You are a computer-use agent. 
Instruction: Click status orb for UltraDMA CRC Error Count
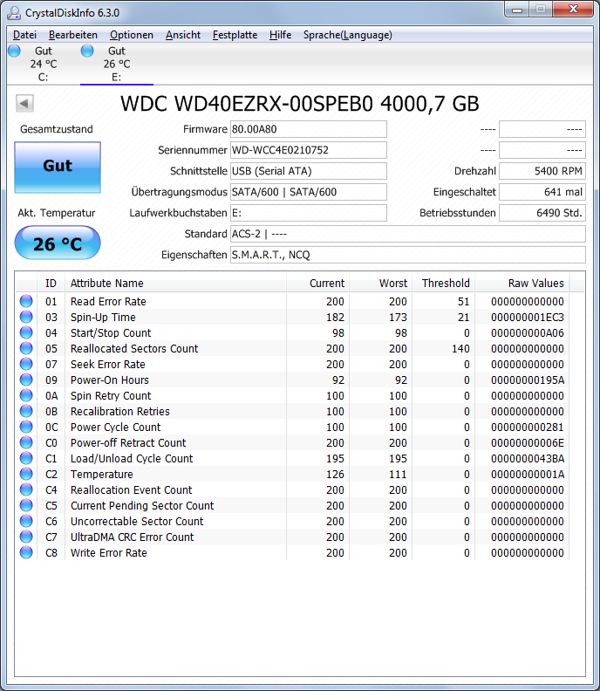pyautogui.click(x=26, y=537)
